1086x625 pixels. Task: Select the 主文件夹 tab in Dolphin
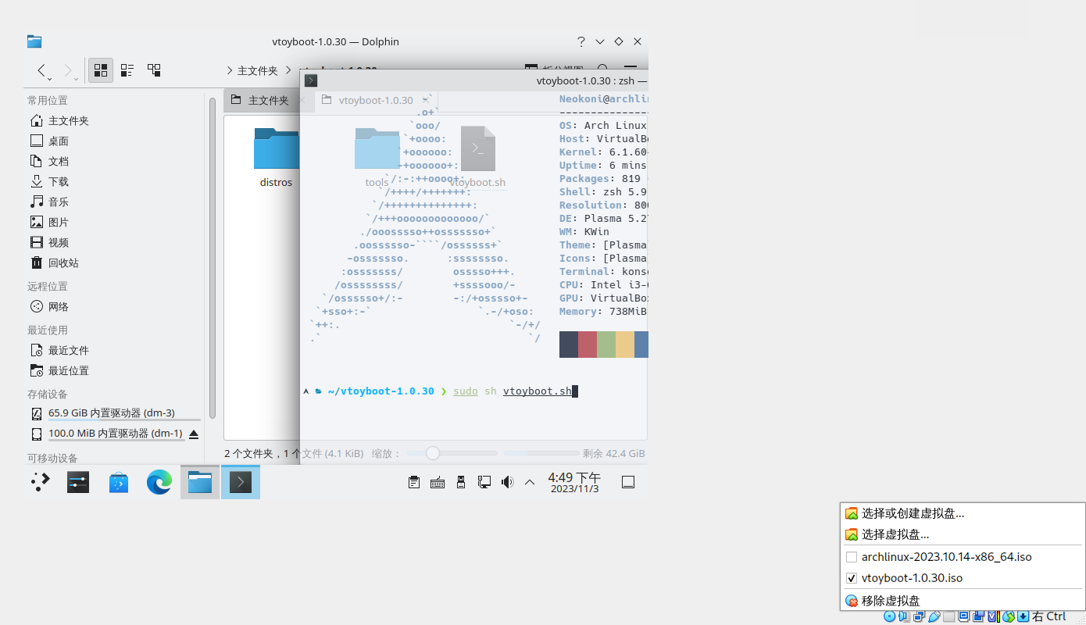pos(269,101)
